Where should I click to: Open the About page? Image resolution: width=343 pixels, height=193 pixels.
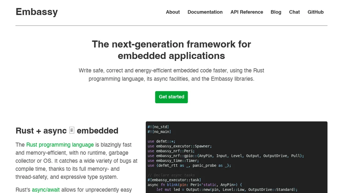[173, 12]
